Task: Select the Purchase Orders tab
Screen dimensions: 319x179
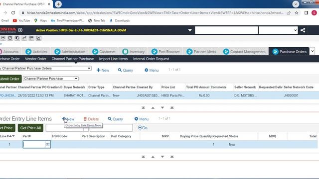Action: [289, 52]
